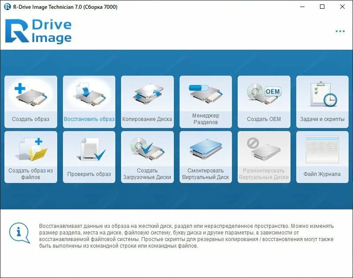Click the R-Drive Image title bar icon
The image size is (353, 278).
[6, 7]
